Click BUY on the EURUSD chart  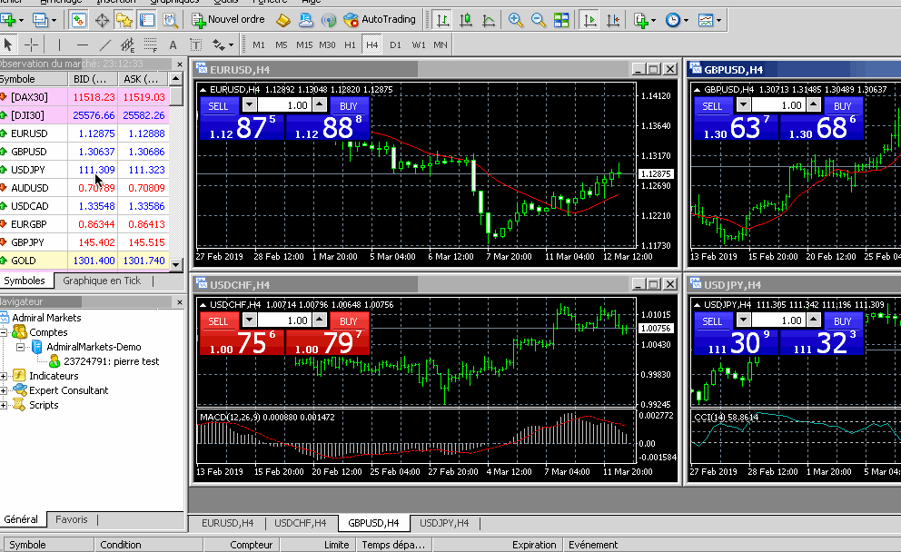348,105
